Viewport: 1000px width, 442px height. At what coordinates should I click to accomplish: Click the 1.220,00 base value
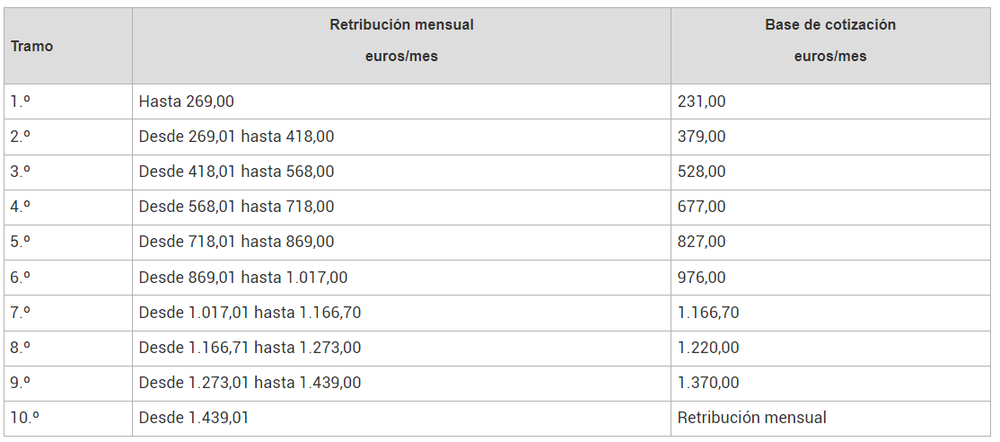point(708,348)
